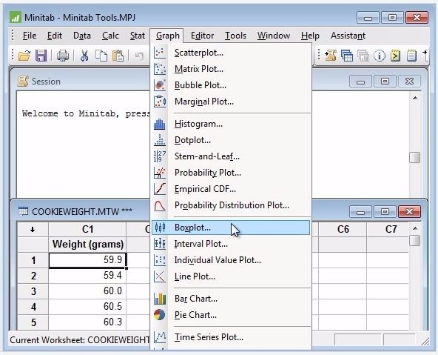Click the Open Project folder icon
Screen dimensions: 438x355
[24, 56]
